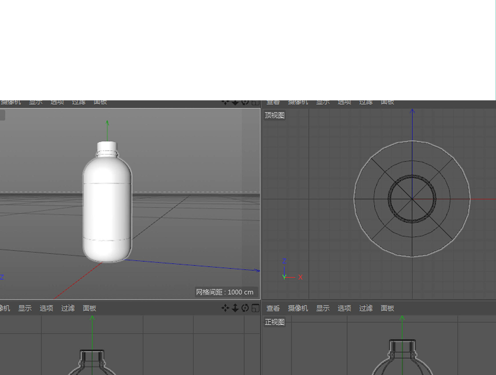Click the pan/move camera icon in bottom-left viewport

[x=225, y=308]
